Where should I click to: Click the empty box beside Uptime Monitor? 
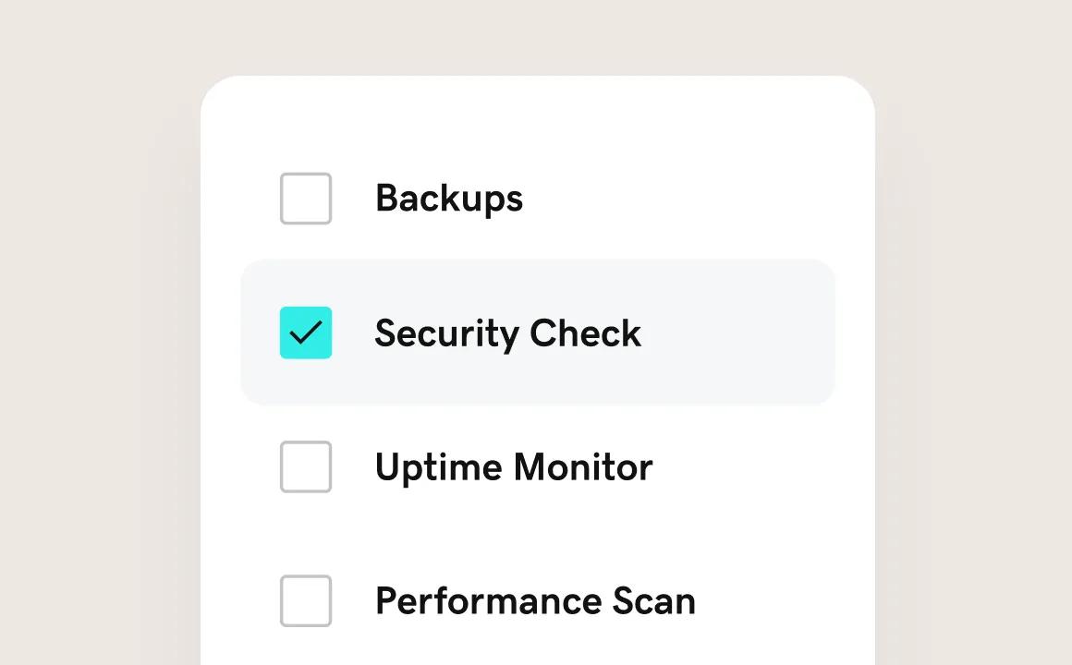click(x=306, y=466)
